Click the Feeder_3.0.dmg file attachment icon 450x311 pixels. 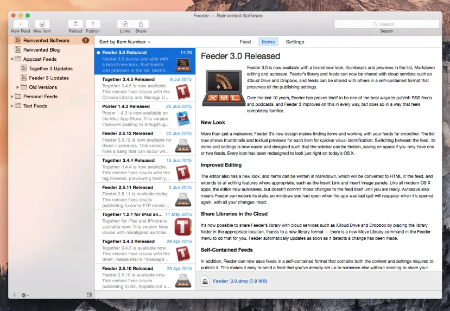click(x=205, y=281)
